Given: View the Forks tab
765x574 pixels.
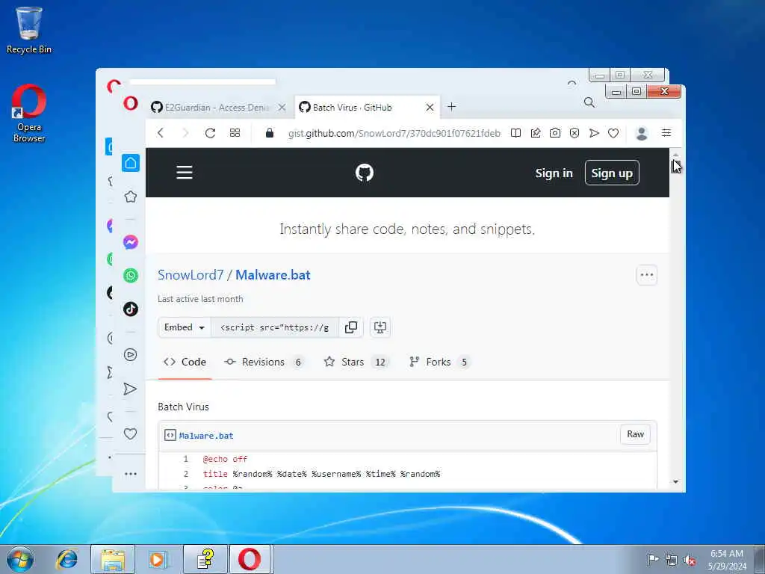Looking at the screenshot, I should point(439,362).
